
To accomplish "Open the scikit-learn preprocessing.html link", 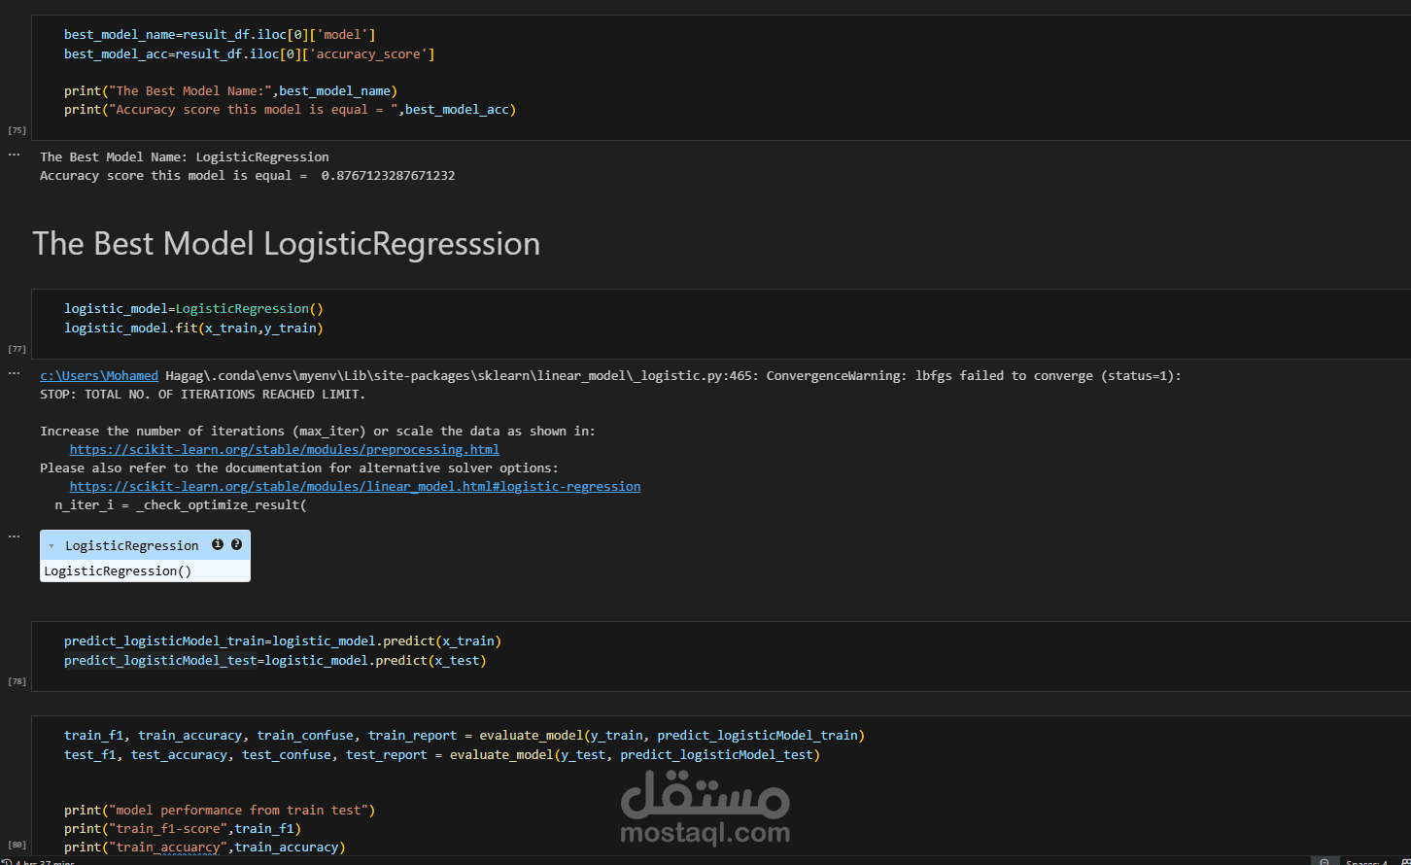I will tap(285, 450).
